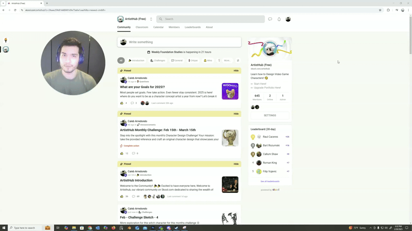Reload the page in the browser
Screen dimensions: 412x231
(x=15, y=10)
